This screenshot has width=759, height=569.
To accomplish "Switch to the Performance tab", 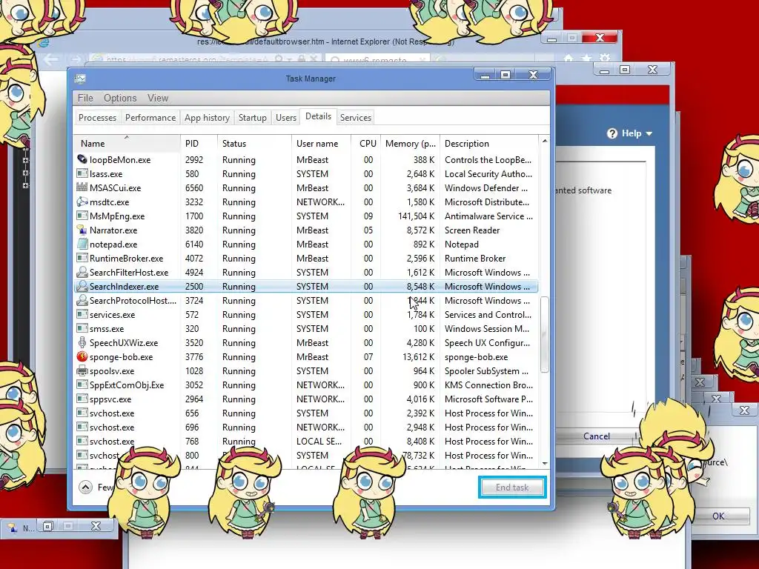I will (150, 118).
